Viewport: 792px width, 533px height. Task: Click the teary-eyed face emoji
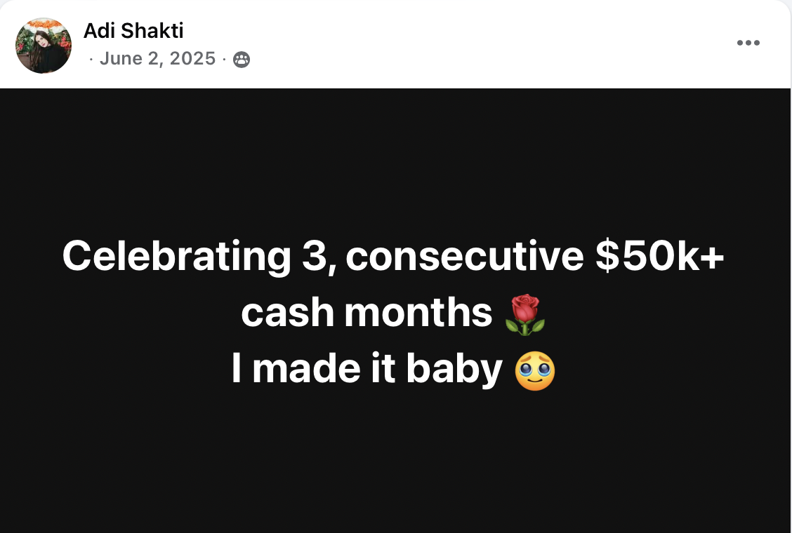point(535,371)
